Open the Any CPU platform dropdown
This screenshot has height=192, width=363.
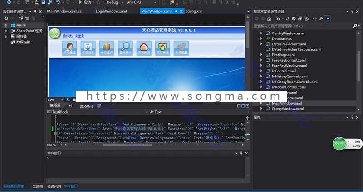coord(155,2)
